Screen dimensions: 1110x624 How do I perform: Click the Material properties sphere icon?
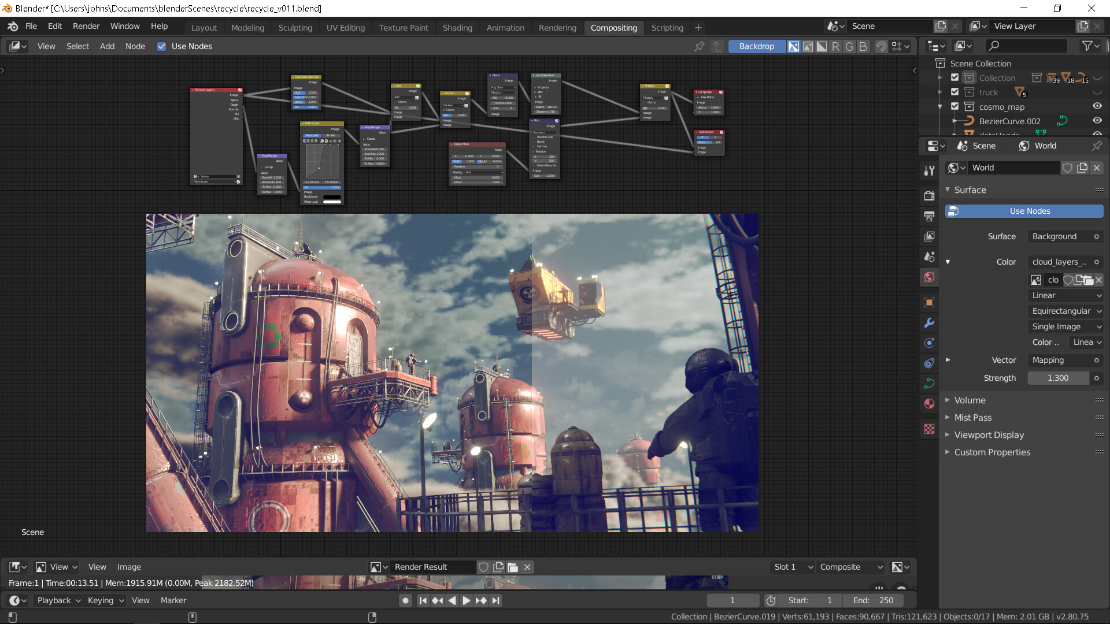click(x=929, y=403)
